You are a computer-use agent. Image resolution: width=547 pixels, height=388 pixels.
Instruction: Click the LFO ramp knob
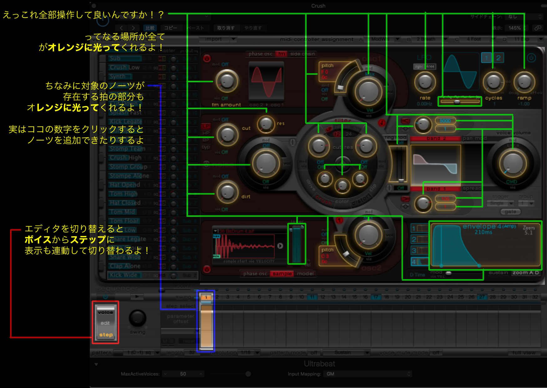click(524, 82)
